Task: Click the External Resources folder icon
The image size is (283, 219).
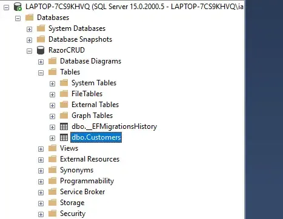Action: point(52,159)
